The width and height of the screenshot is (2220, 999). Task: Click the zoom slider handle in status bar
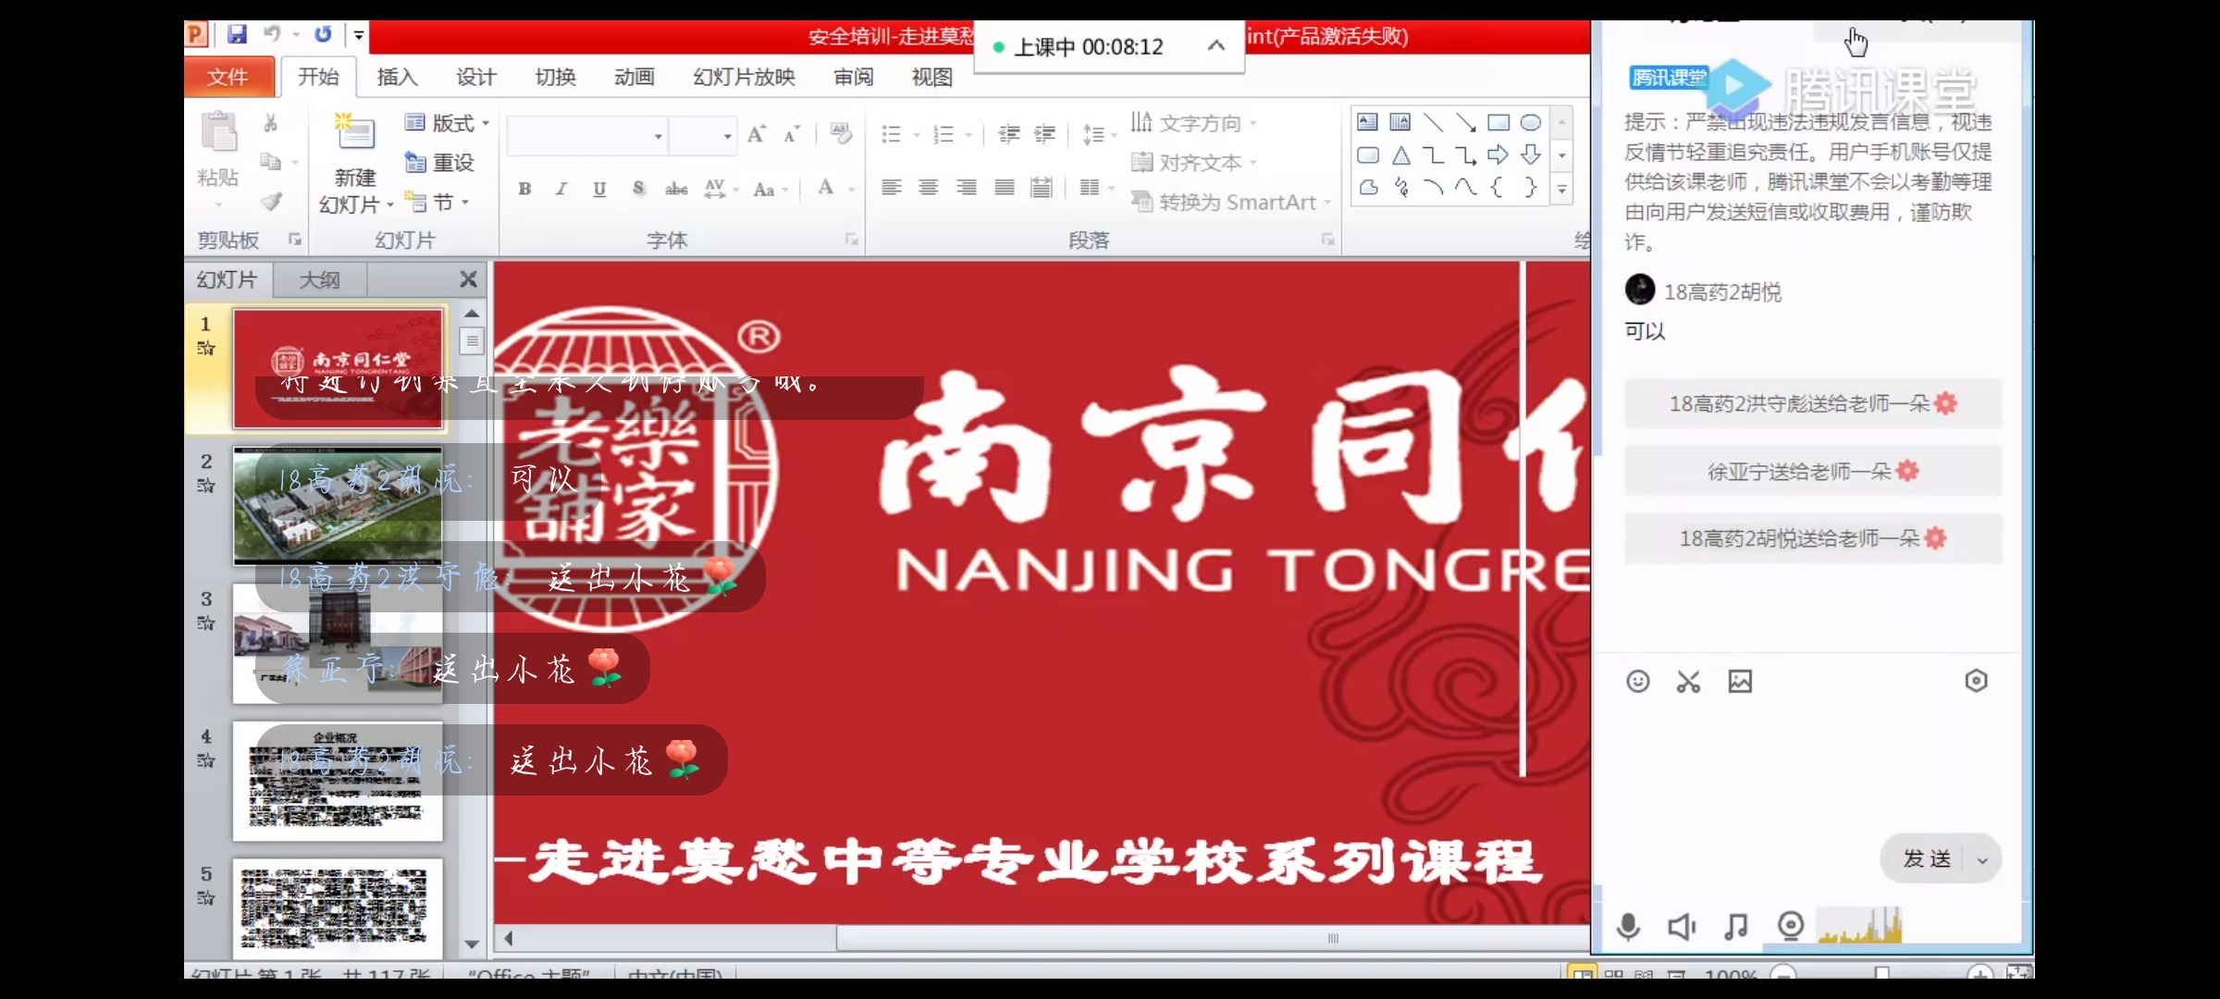(1881, 973)
